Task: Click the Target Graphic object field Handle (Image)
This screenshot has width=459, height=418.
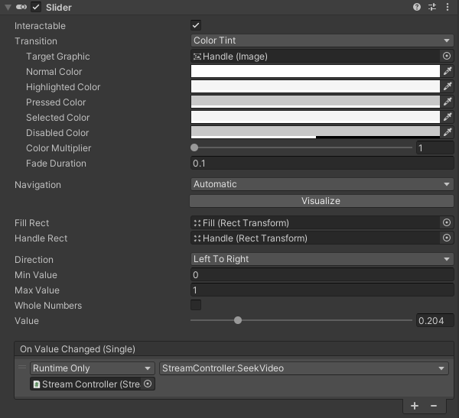Action: pos(315,56)
